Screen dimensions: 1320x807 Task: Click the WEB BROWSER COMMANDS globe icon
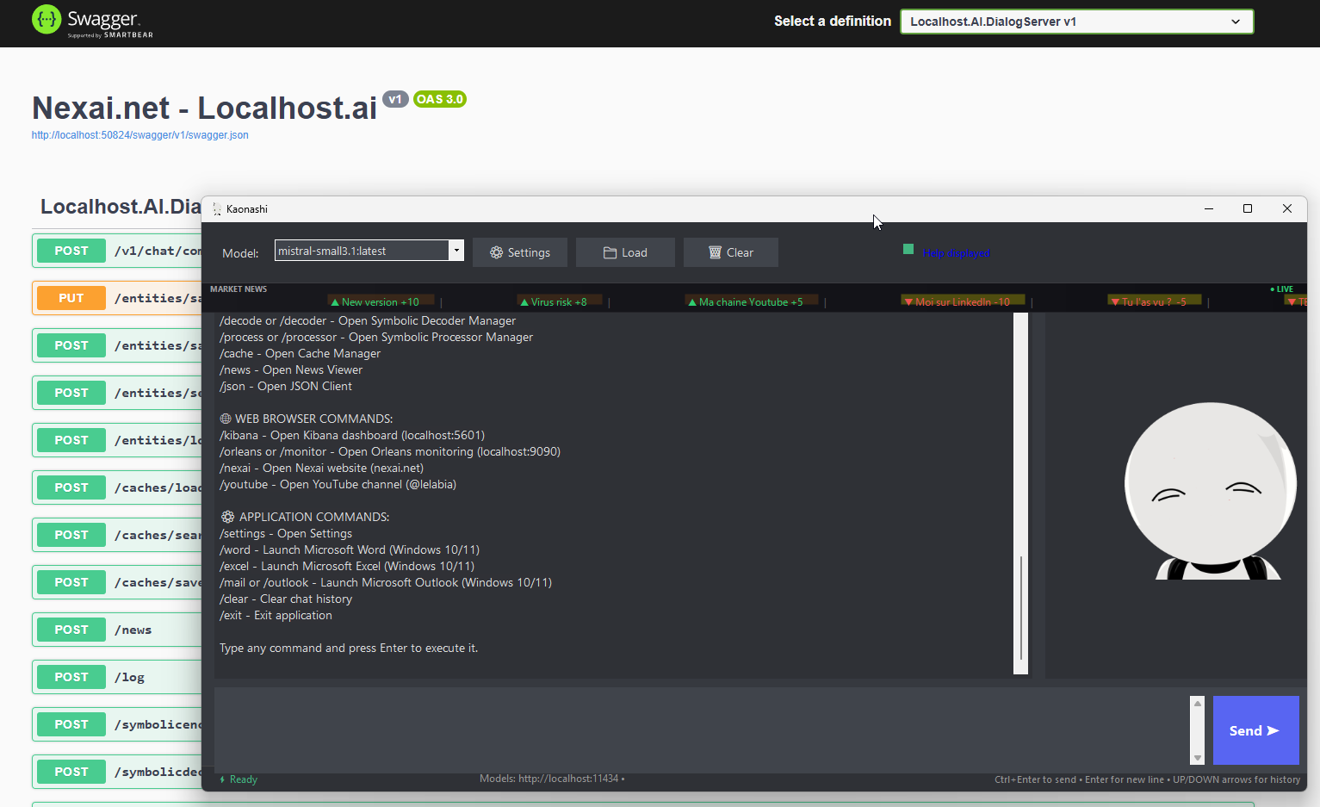click(x=226, y=419)
